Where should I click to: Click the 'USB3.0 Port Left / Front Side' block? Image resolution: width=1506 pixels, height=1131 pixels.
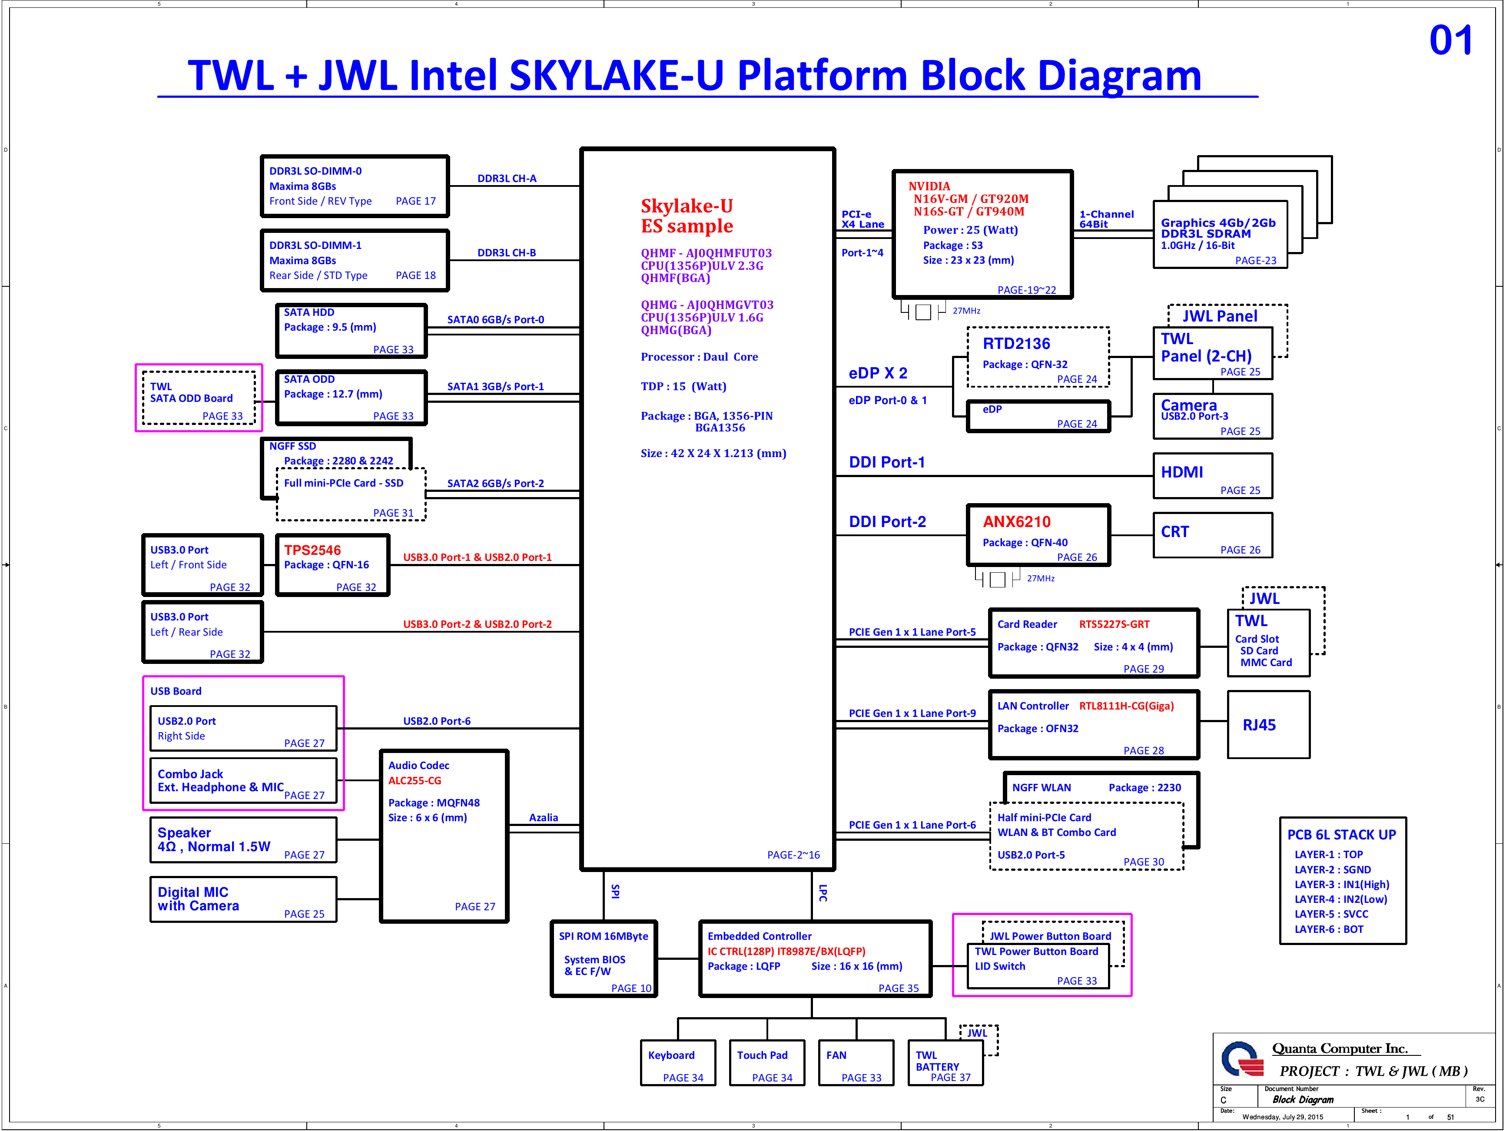(x=203, y=565)
